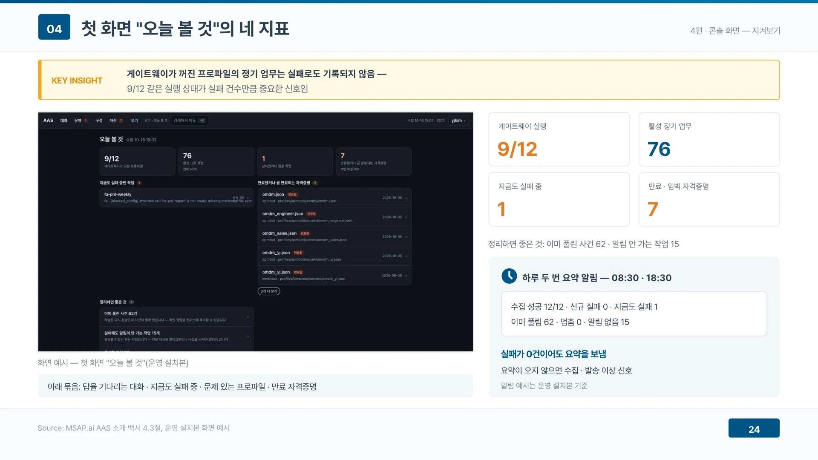Image resolution: width=818 pixels, height=460 pixels.
Task: Click the 만료됨 badge next to omdm.json
Action: [x=292, y=195]
